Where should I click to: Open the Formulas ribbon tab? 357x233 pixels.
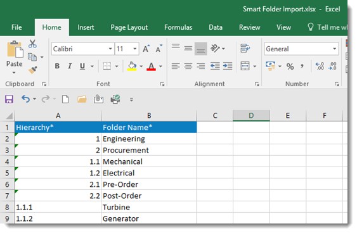(x=178, y=27)
